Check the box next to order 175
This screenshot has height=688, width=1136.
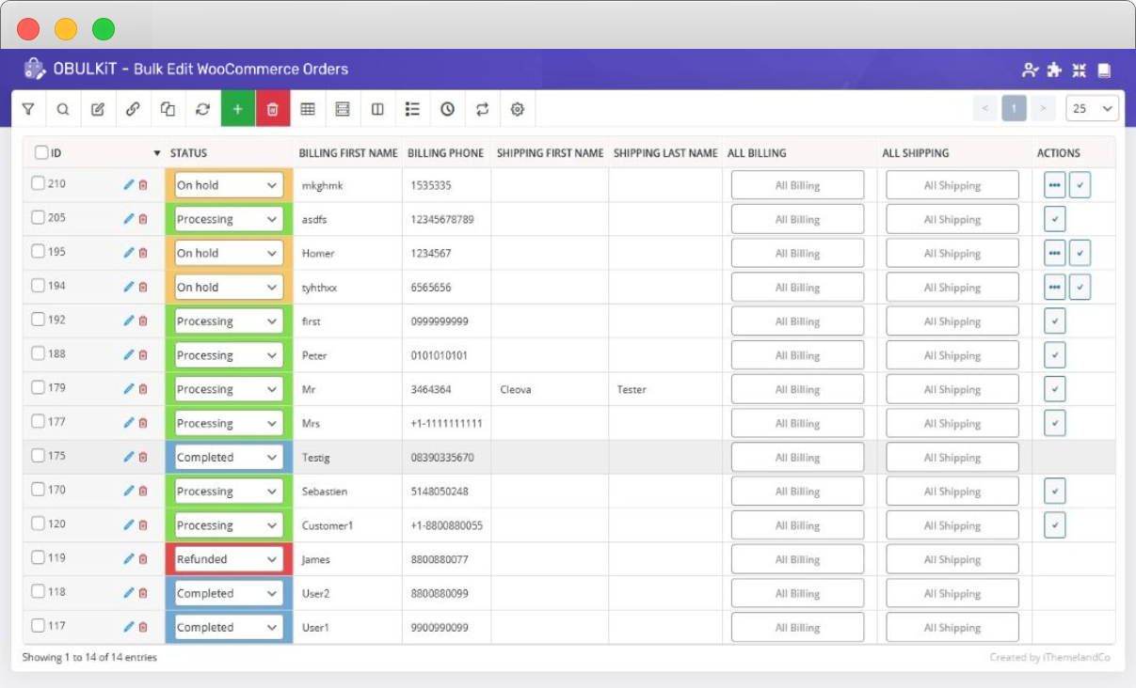tap(38, 456)
